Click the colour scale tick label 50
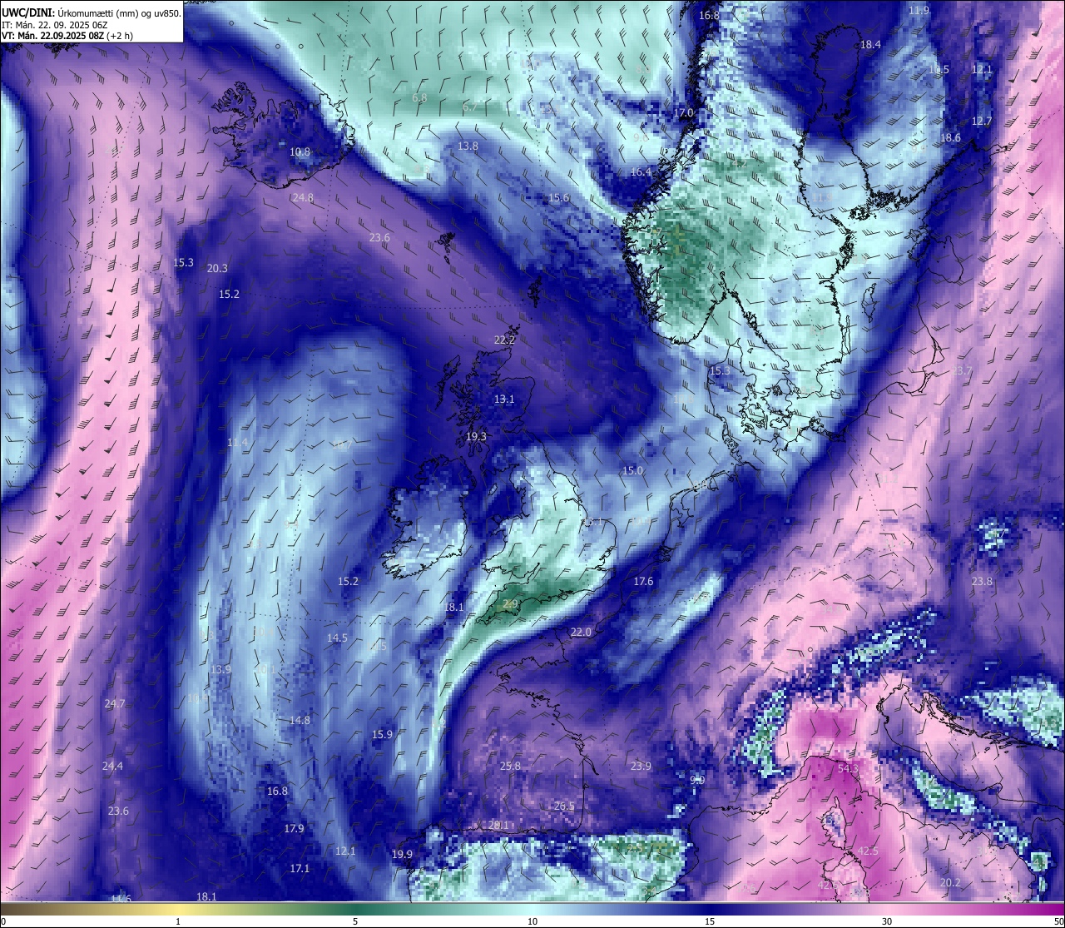Screen dimensions: 1065x928 [1058, 921]
